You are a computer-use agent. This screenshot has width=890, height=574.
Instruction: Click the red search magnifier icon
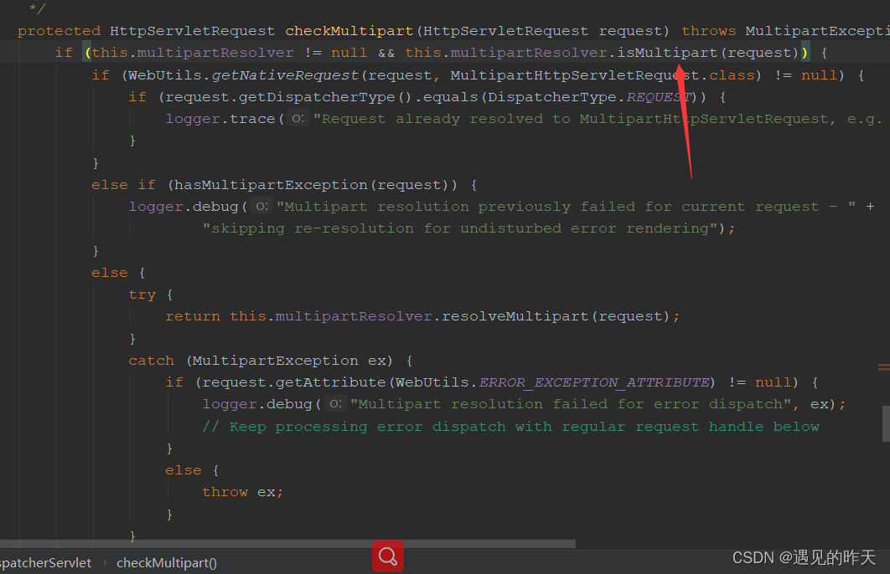[388, 556]
